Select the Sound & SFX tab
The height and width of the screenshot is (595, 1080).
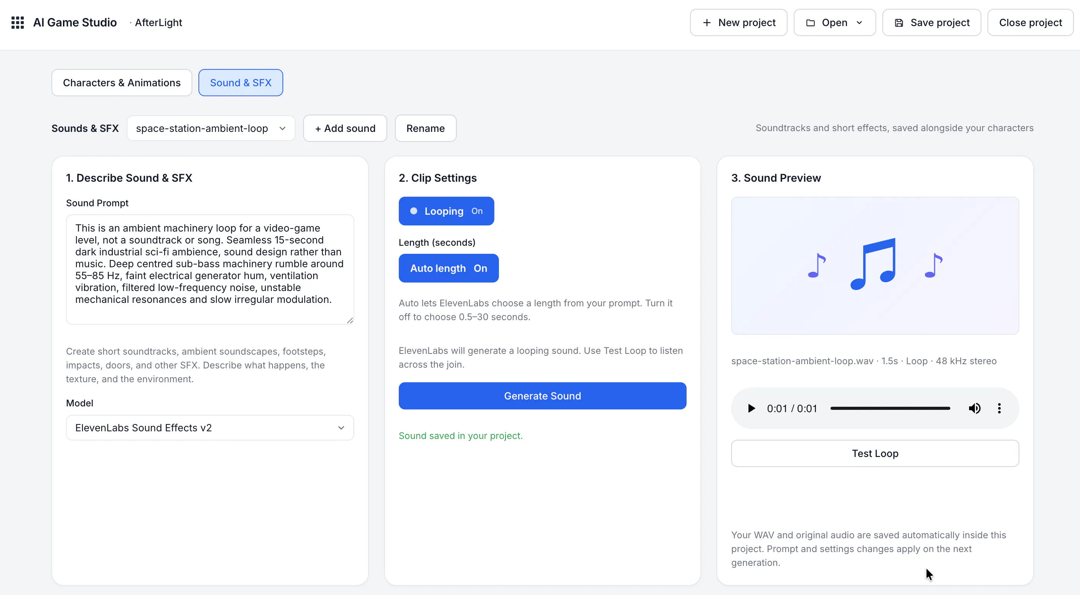click(x=241, y=82)
